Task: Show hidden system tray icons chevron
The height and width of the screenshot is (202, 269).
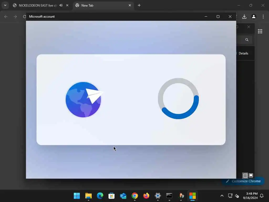Action: [x=222, y=196]
